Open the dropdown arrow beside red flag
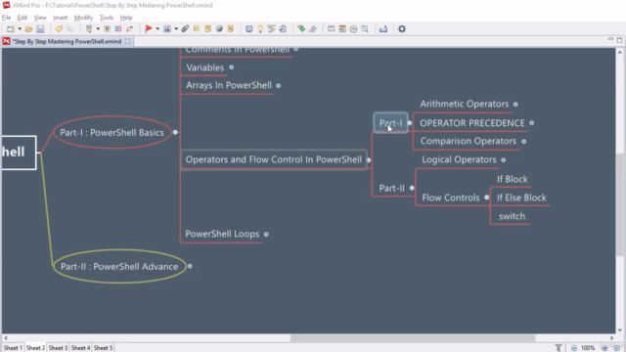626x352 pixels. 157,28
